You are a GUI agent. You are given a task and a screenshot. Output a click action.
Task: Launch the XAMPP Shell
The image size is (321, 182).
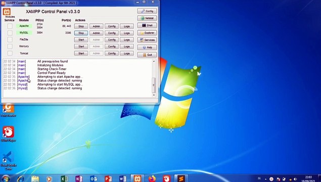[x=147, y=25]
